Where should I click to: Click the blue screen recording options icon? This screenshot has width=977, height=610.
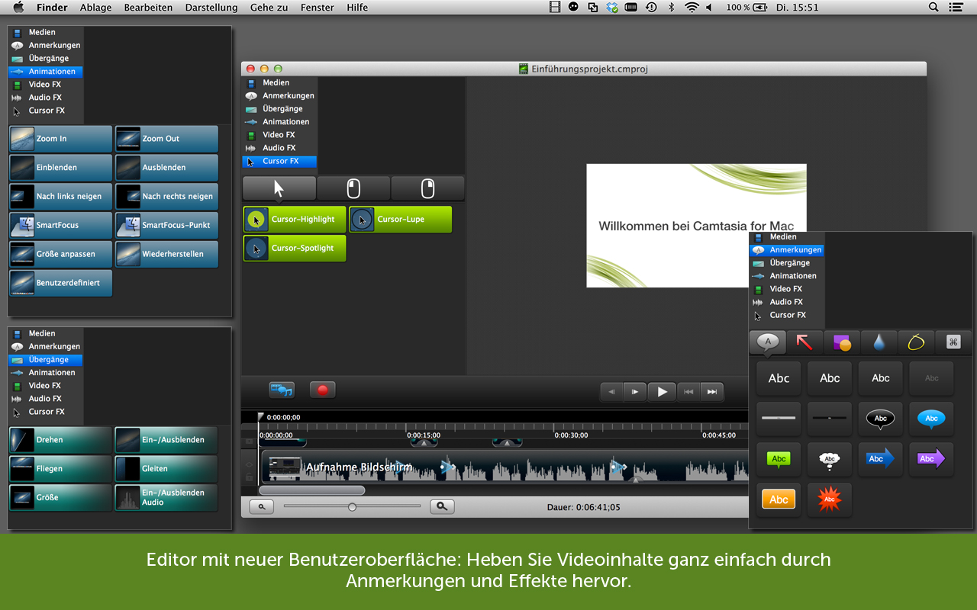point(282,390)
